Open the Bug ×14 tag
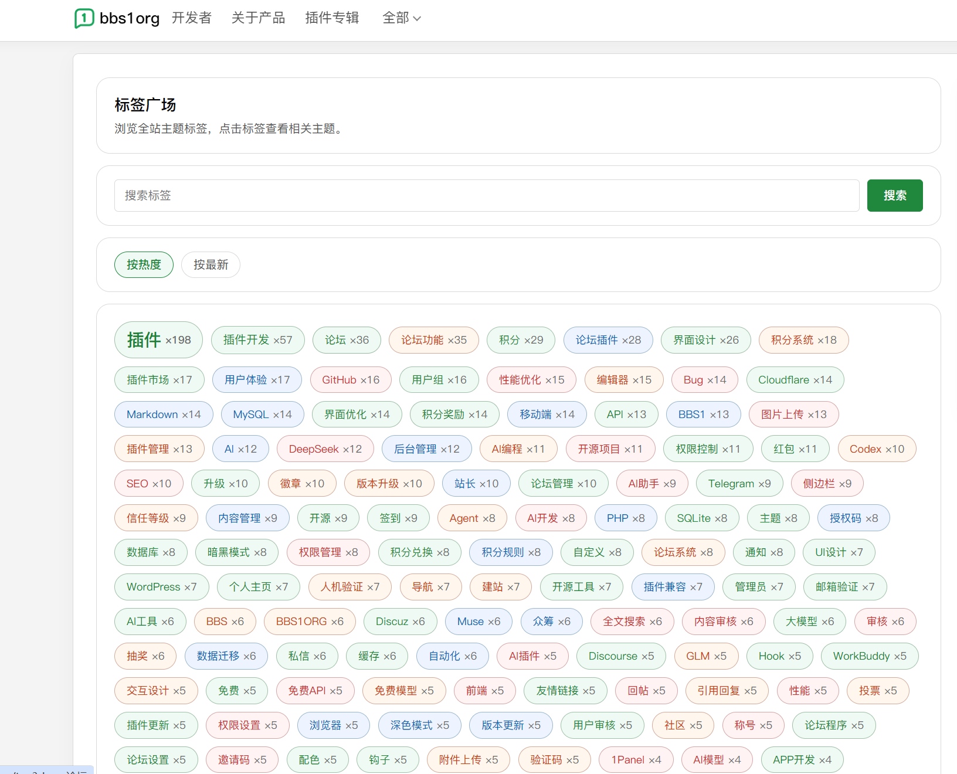This screenshot has height=774, width=957. coord(705,380)
